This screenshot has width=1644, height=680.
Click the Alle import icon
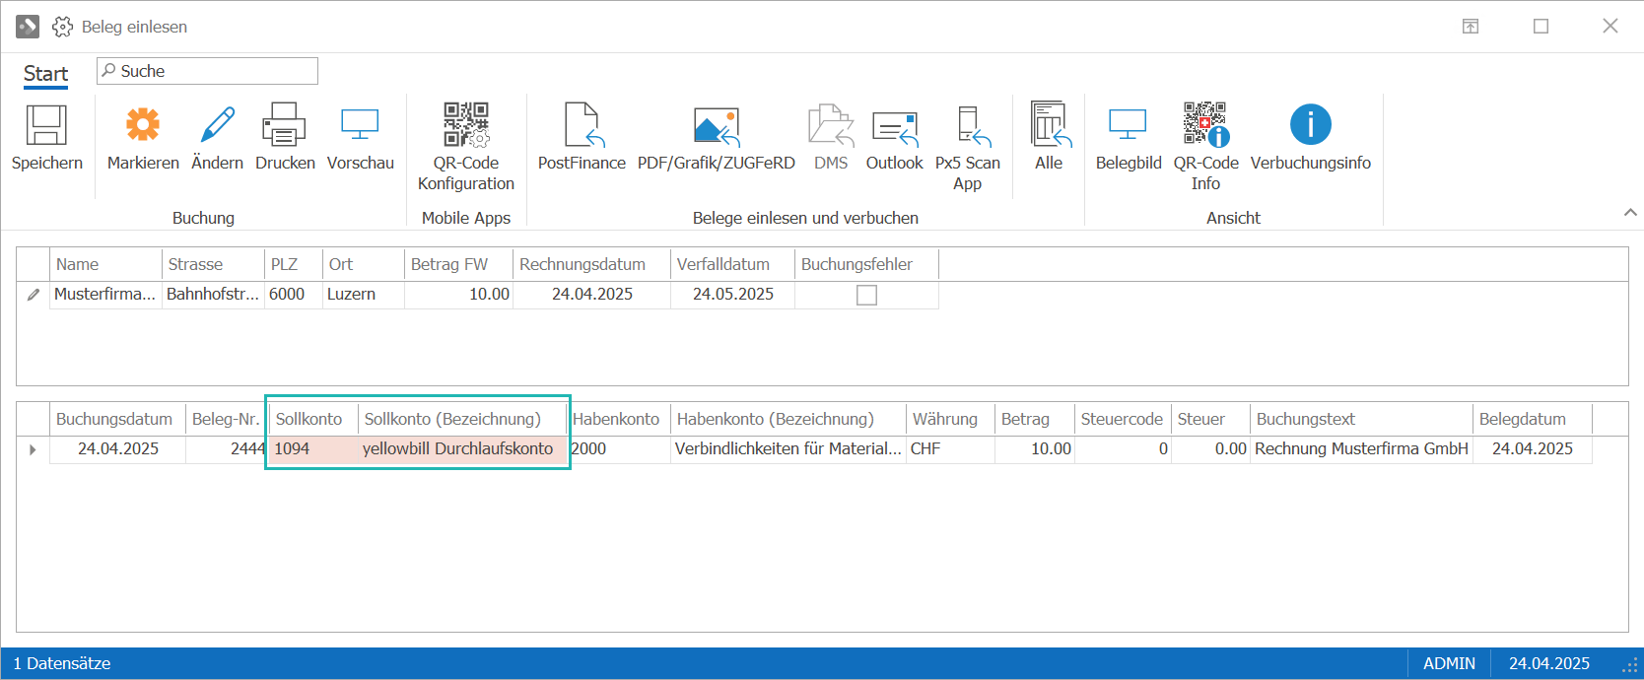(1049, 125)
